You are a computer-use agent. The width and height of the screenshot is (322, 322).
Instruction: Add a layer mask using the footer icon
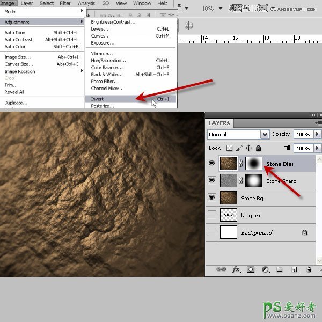[251, 269]
